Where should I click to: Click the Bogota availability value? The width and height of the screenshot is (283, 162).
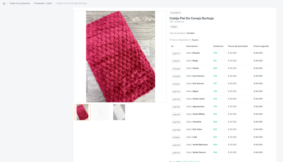tap(195, 40)
